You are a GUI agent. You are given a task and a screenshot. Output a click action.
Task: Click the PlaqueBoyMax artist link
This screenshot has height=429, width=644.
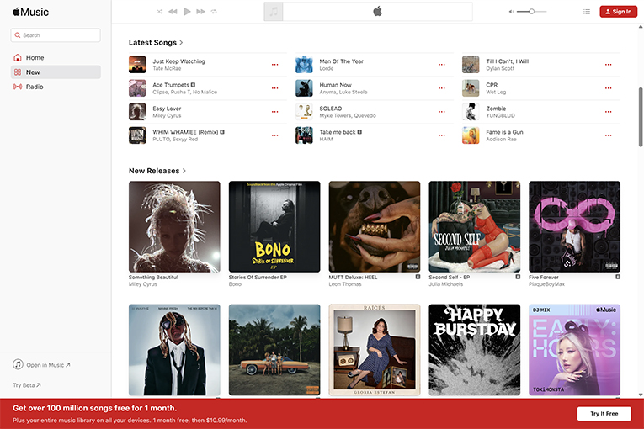[546, 284]
